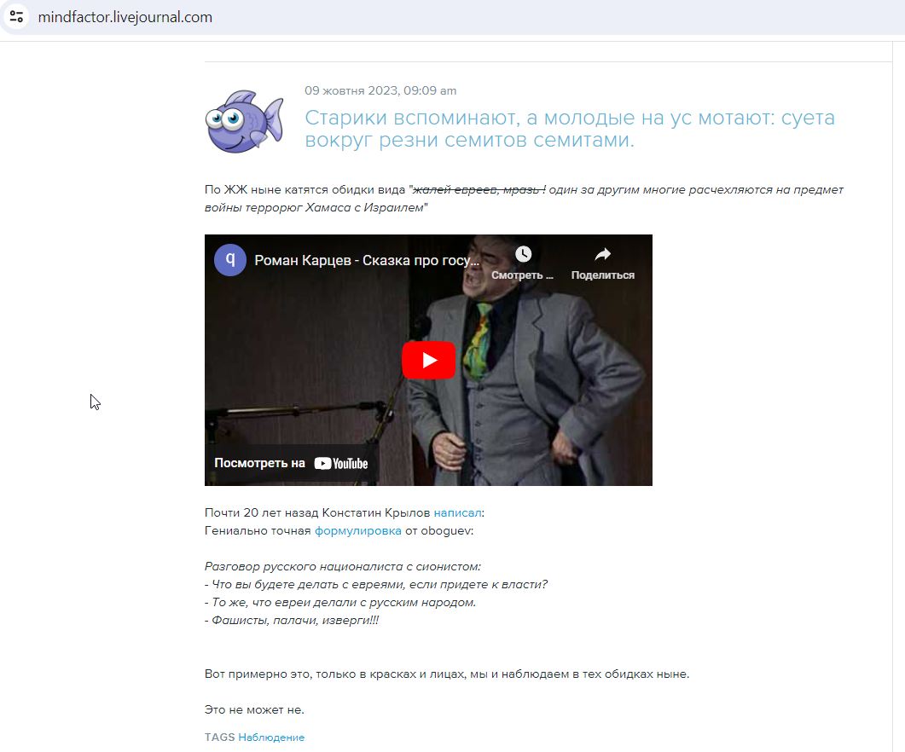Image resolution: width=905 pixels, height=752 pixels.
Task: Open the video title Роман Карцев - Сказка
Action: (x=367, y=261)
